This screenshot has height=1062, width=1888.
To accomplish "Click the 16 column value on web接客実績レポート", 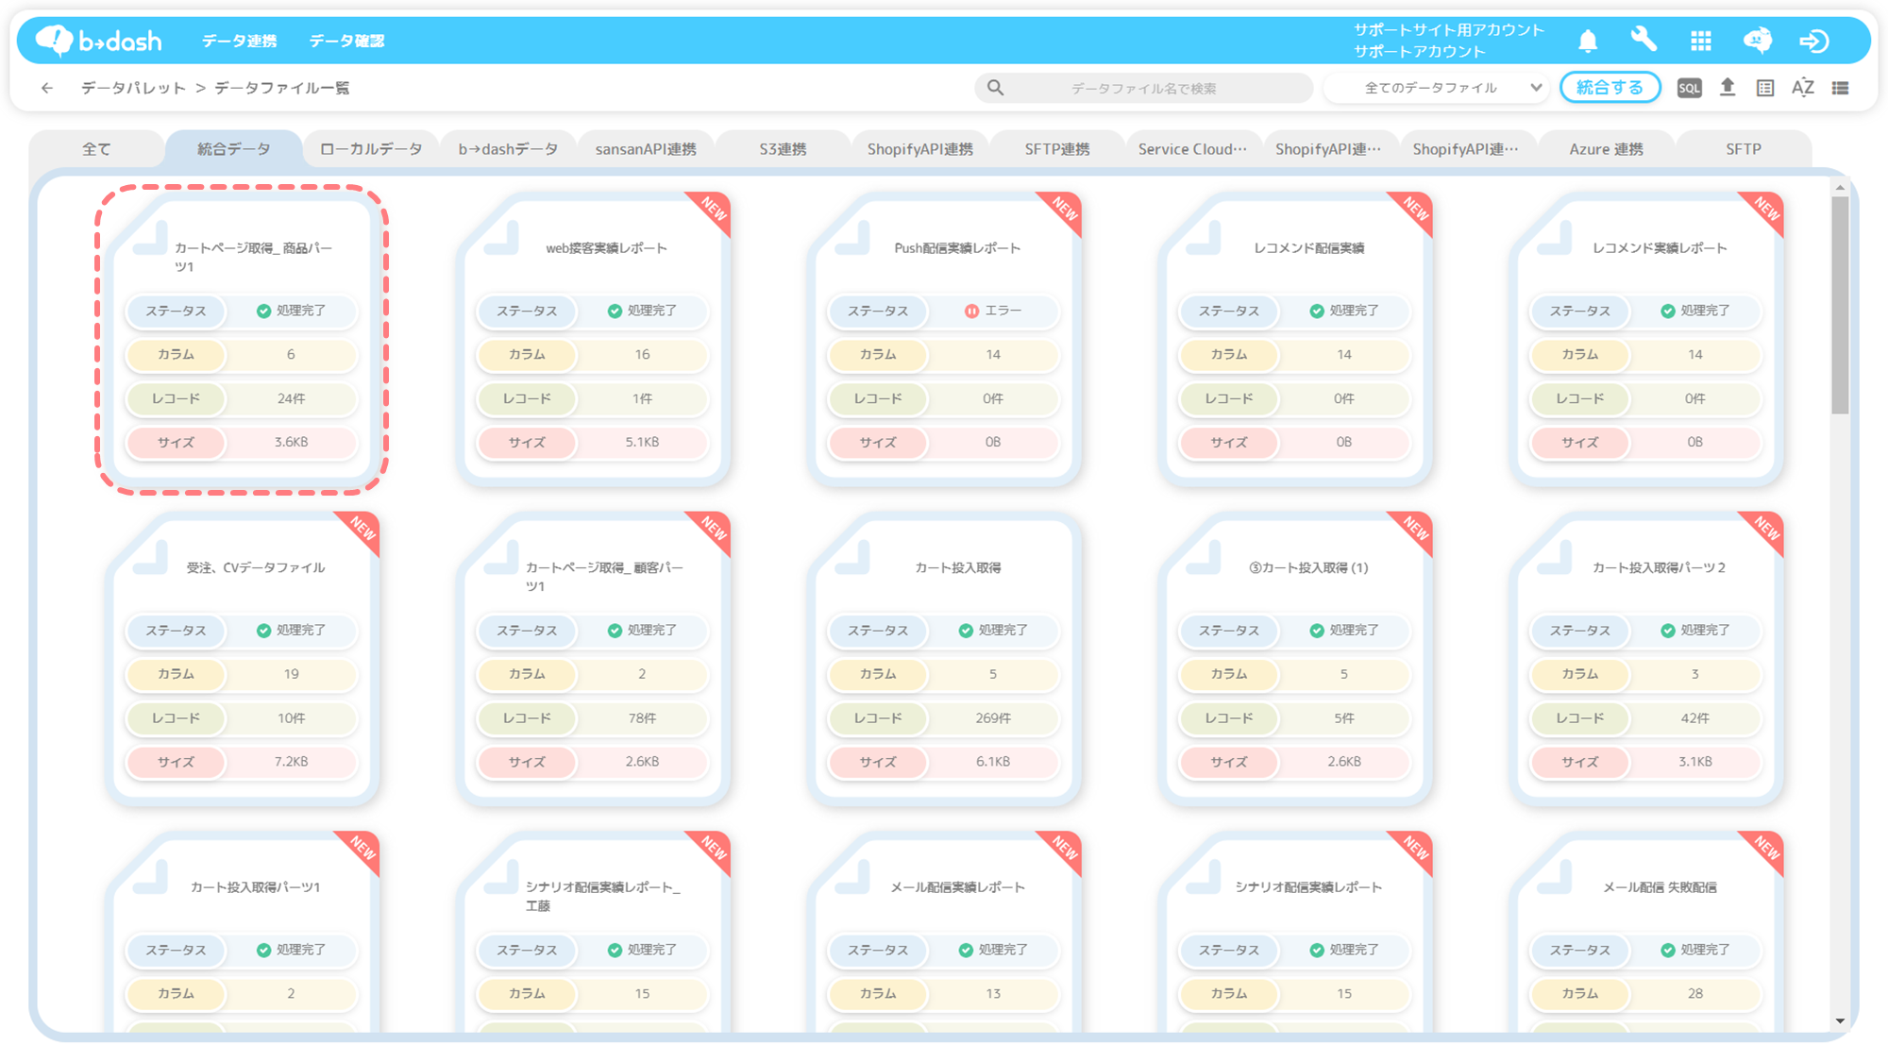I will 642,354.
